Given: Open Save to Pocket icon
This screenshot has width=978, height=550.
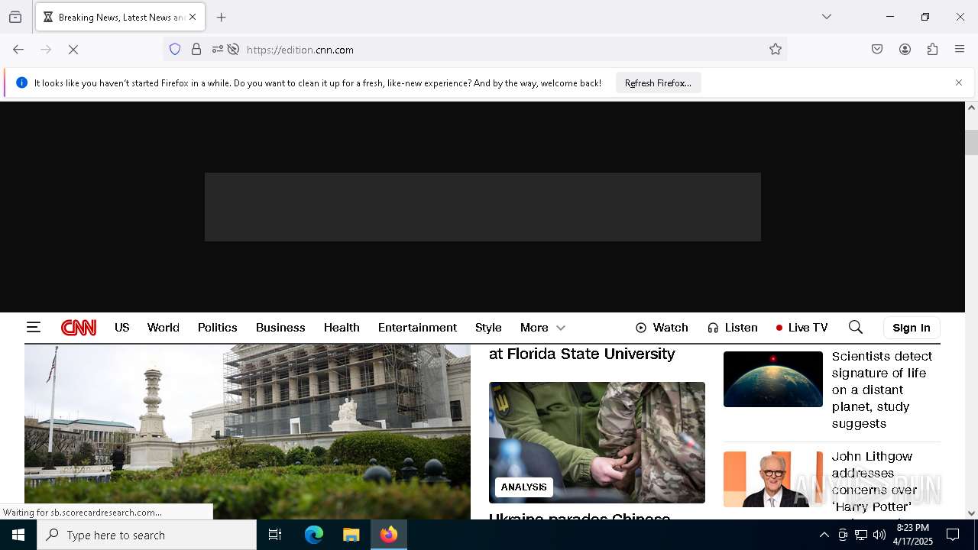Looking at the screenshot, I should pyautogui.click(x=877, y=50).
